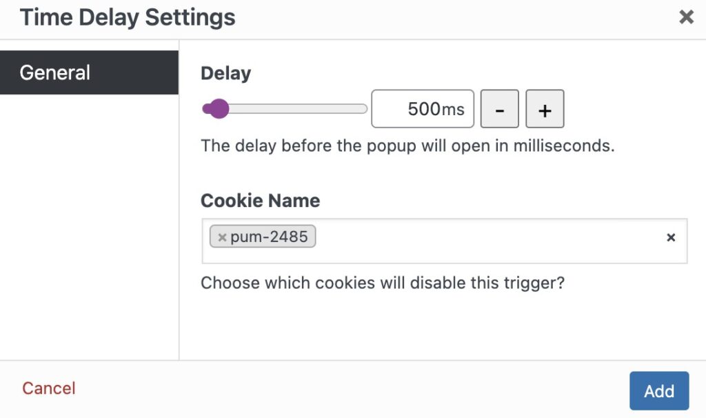Add the time delay trigger
The width and height of the screenshot is (706, 418).
659,391
